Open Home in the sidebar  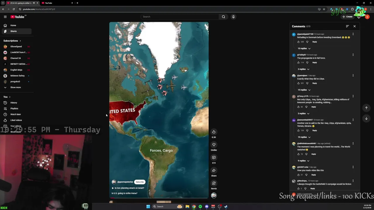click(16, 25)
